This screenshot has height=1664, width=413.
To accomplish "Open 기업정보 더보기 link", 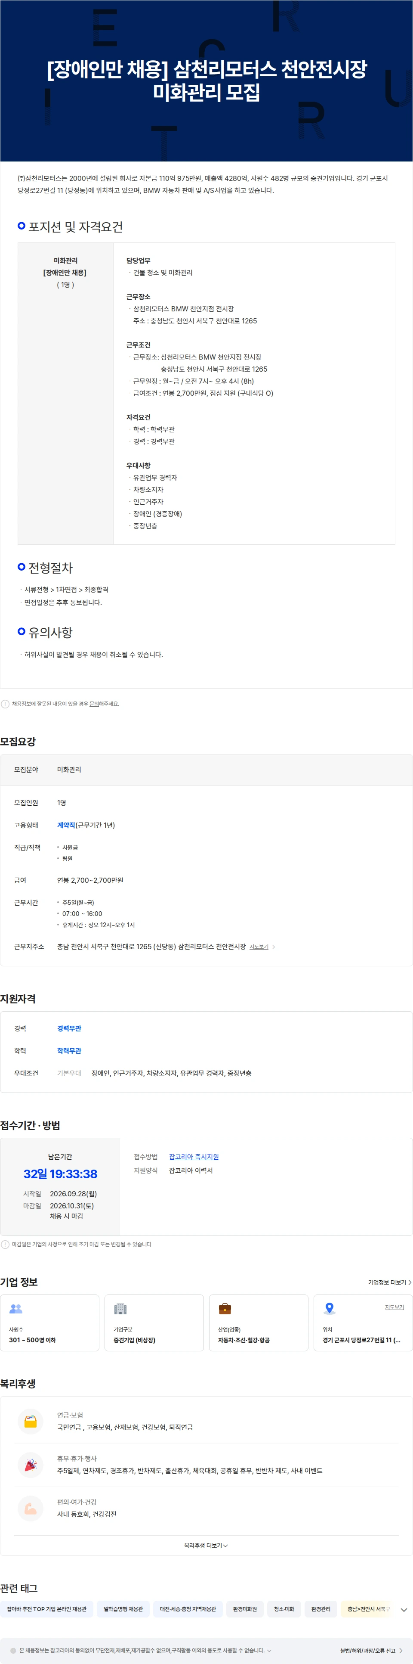I will click(390, 1282).
